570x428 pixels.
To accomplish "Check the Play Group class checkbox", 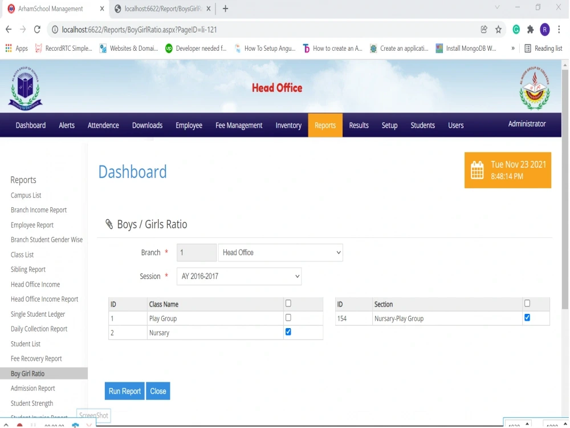I will point(288,318).
